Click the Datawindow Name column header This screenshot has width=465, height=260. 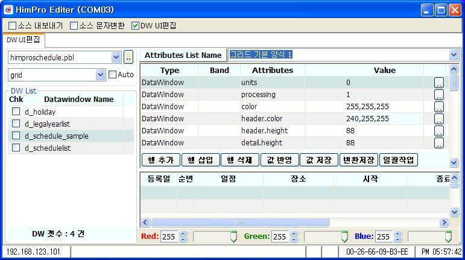click(x=78, y=100)
